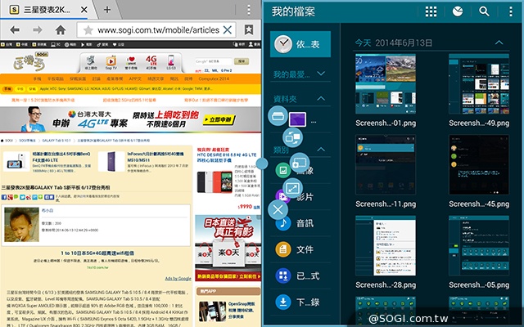Star the current page as favorite
524x327 pixels.
click(x=88, y=30)
